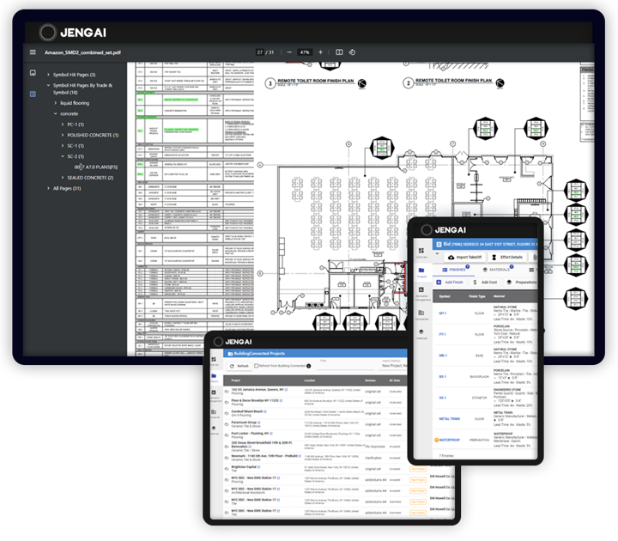
Task: Open Floor & Decor Brooklyn NY 11232 project
Action: click(x=255, y=401)
